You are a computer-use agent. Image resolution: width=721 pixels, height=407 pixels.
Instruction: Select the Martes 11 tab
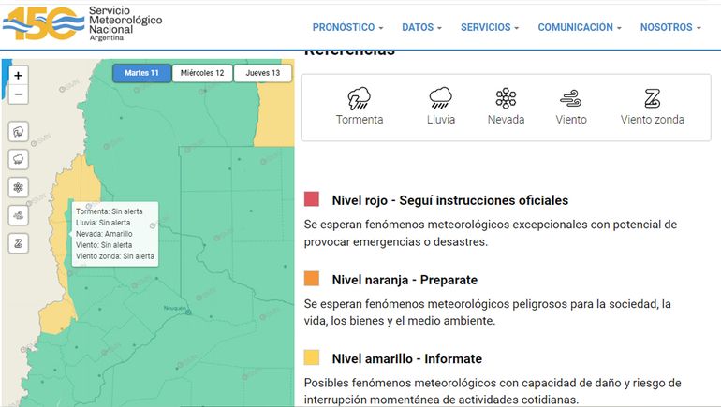coord(141,73)
